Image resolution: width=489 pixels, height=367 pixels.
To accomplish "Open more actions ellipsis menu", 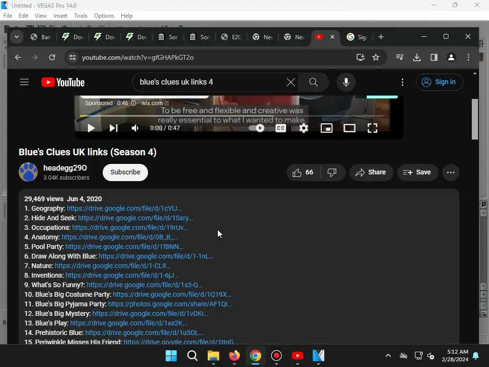I will click(x=450, y=172).
